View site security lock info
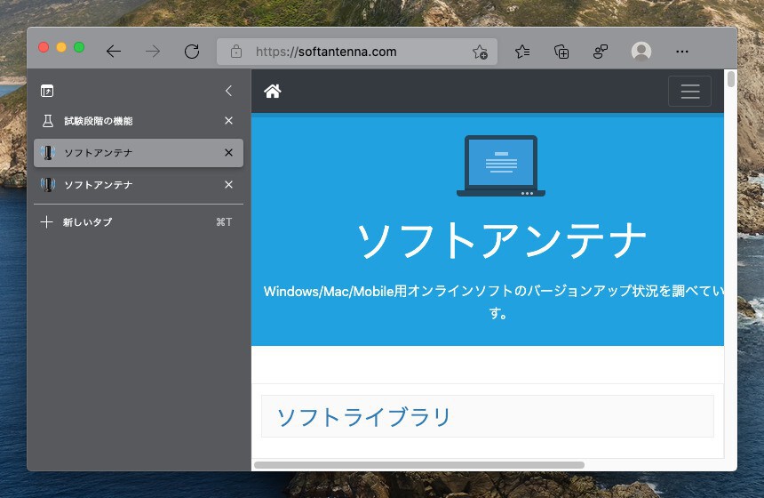 tap(236, 52)
